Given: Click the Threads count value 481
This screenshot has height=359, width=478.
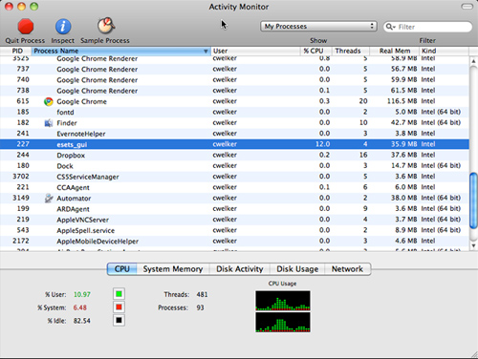Looking at the screenshot, I should pyautogui.click(x=202, y=294).
